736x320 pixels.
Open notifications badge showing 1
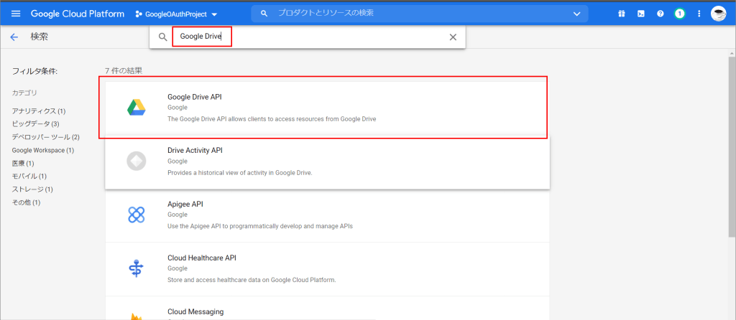tap(679, 14)
